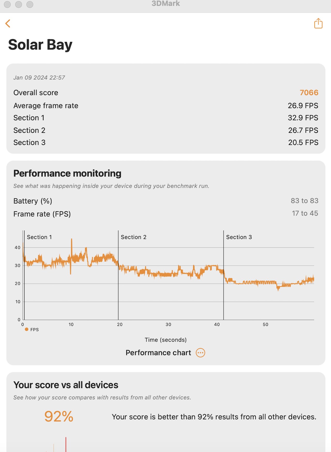Screen dimensions: 331x452
Task: Open the share menu icon
Action: (318, 23)
